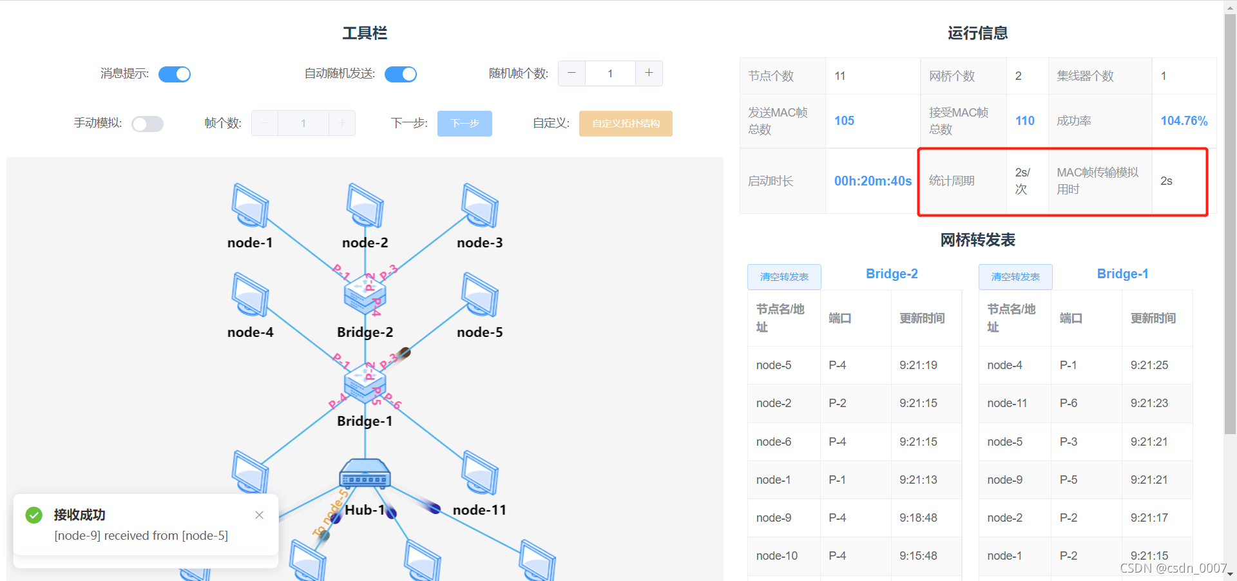Click node-4 row in Bridge-1 table
Screen dimensions: 1237x581
point(1086,365)
